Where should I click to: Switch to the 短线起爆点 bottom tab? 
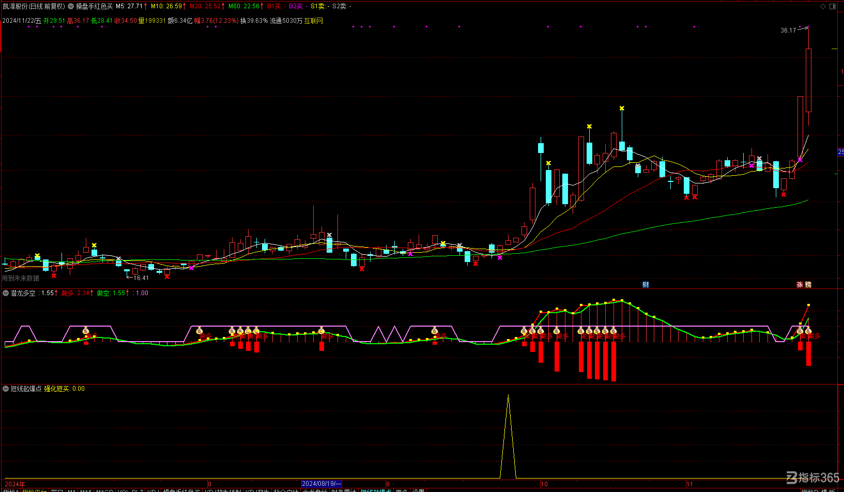[376, 490]
